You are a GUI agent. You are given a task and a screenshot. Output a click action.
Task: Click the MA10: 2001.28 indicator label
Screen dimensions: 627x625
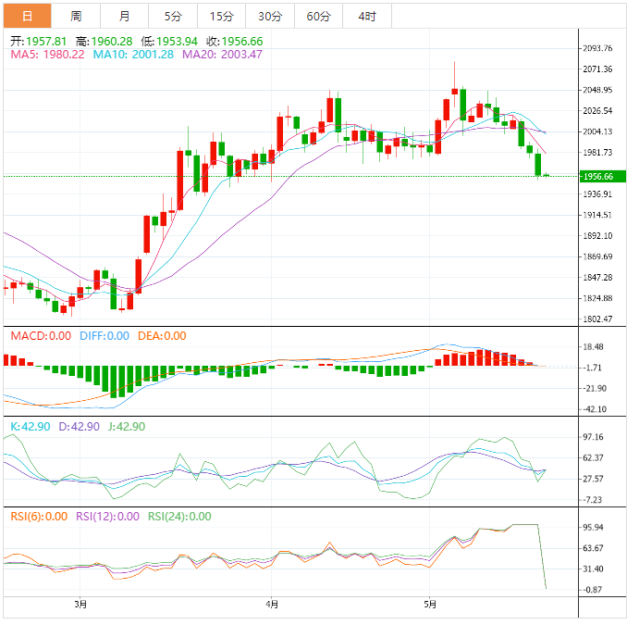134,55
